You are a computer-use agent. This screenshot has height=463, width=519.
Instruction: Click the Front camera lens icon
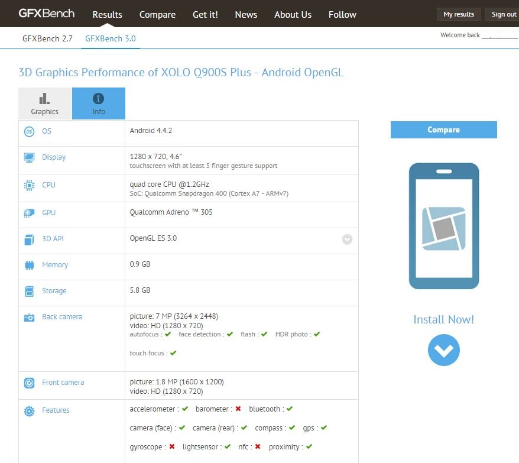coord(29,383)
